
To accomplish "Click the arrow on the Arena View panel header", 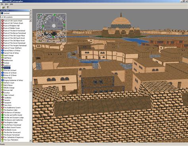I will click(31, 10).
